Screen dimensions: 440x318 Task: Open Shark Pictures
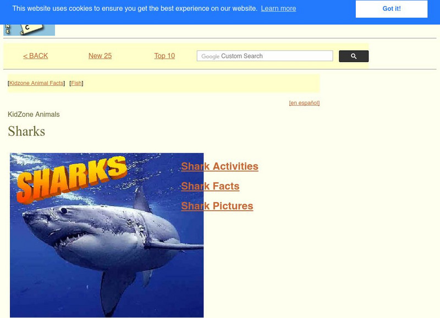coord(217,206)
